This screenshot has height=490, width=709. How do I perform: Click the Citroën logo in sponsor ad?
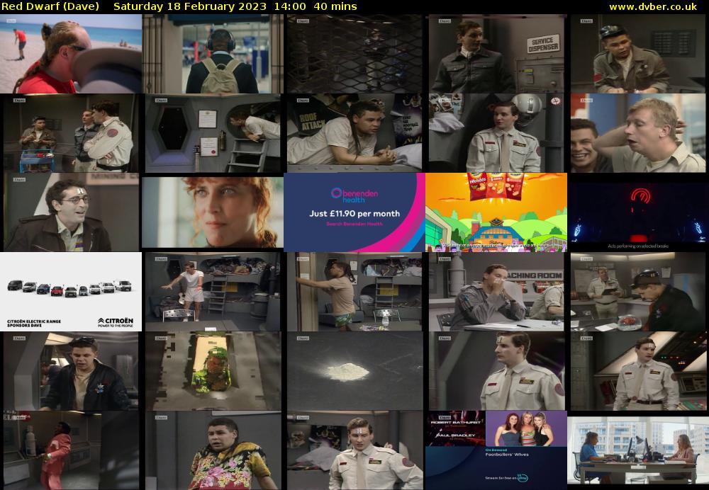click(x=115, y=321)
